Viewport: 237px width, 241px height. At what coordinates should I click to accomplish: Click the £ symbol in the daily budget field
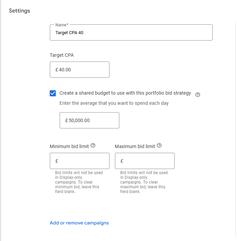pyautogui.click(x=66, y=120)
